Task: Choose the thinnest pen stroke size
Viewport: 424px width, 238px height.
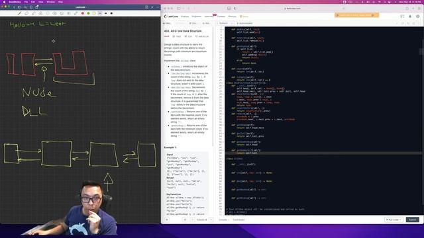Action: coord(100,13)
